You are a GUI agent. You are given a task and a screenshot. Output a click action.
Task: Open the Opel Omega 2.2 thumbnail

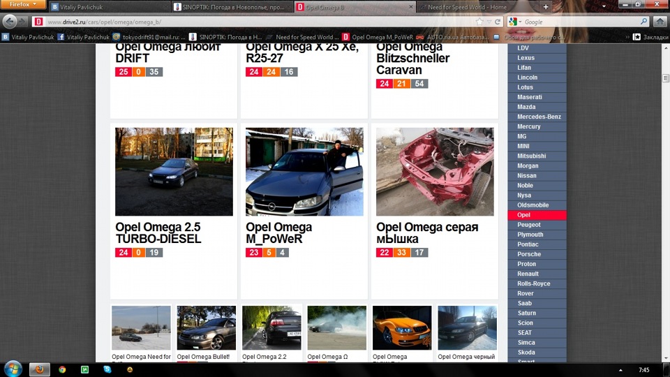(271, 328)
